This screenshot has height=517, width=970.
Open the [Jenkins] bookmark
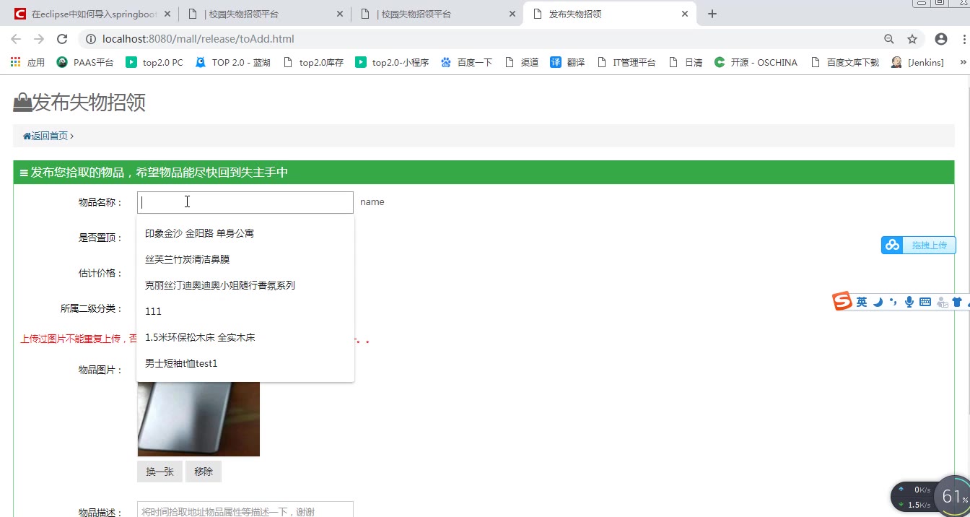point(917,63)
